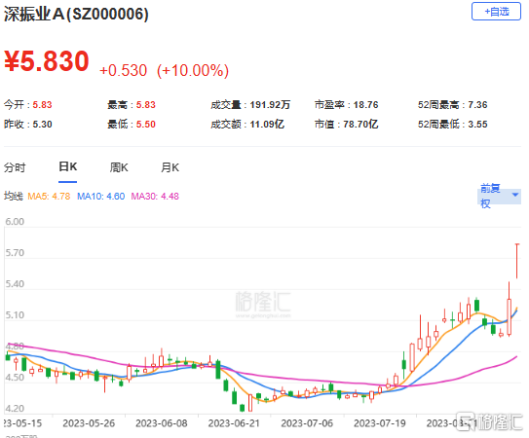Switch to the 分时 intraday tab

coord(15,167)
